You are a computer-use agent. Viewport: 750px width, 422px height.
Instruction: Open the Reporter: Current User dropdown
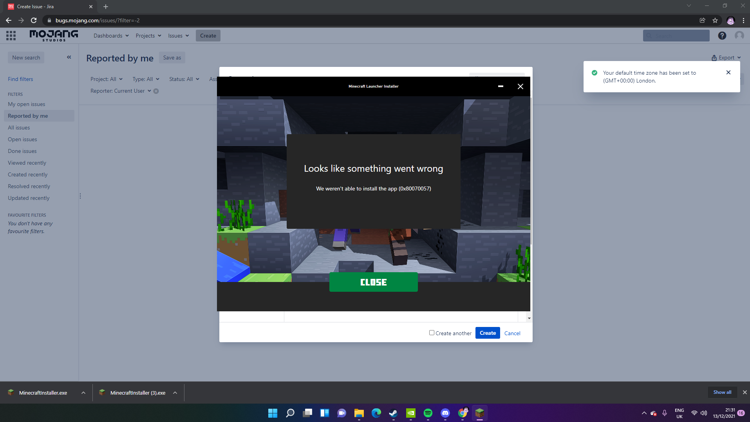(121, 91)
